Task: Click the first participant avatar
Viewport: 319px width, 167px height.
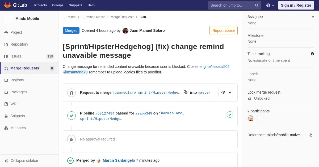Action: click(x=251, y=118)
